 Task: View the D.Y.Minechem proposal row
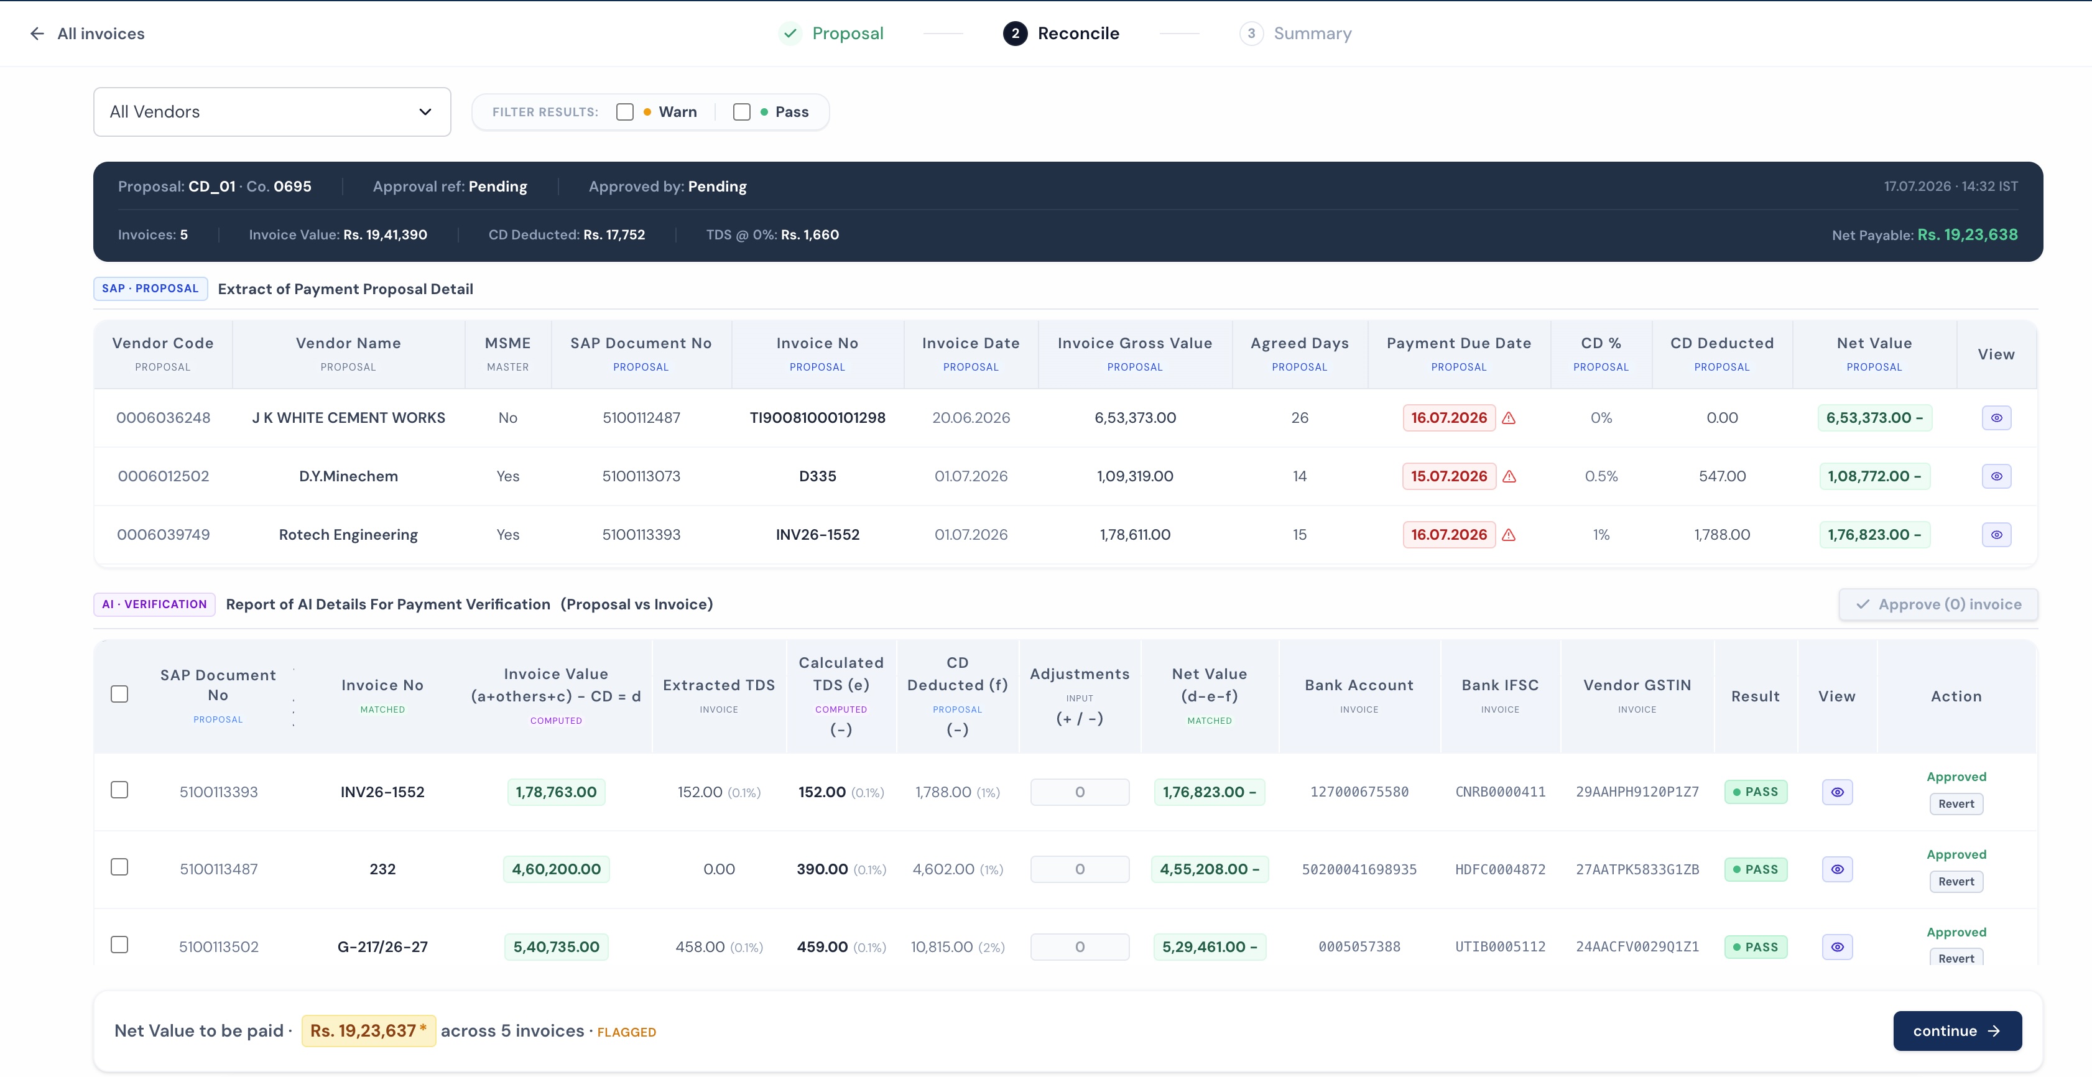(x=1996, y=476)
